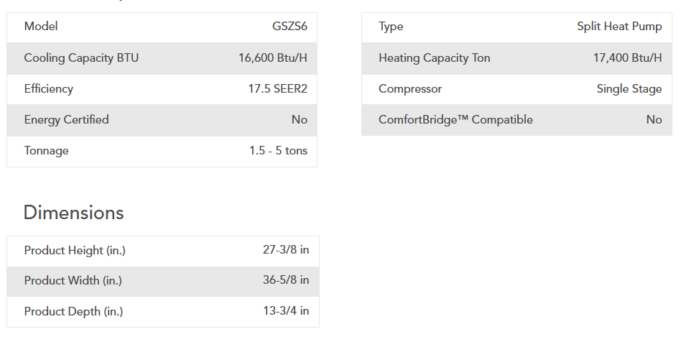This screenshot has height=342, width=681.
Task: Click the Compressor row label
Action: coord(410,89)
